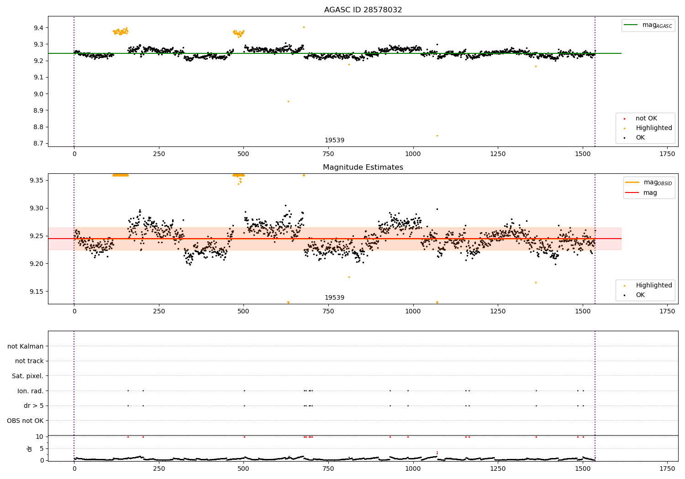Click the 'AGASC ID 28578032' plot title
This screenshot has height=479, width=685.
[363, 10]
